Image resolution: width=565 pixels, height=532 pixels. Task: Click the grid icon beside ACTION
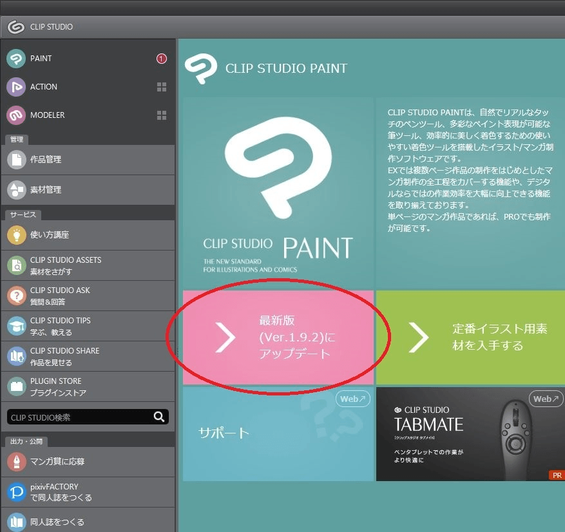click(x=162, y=87)
